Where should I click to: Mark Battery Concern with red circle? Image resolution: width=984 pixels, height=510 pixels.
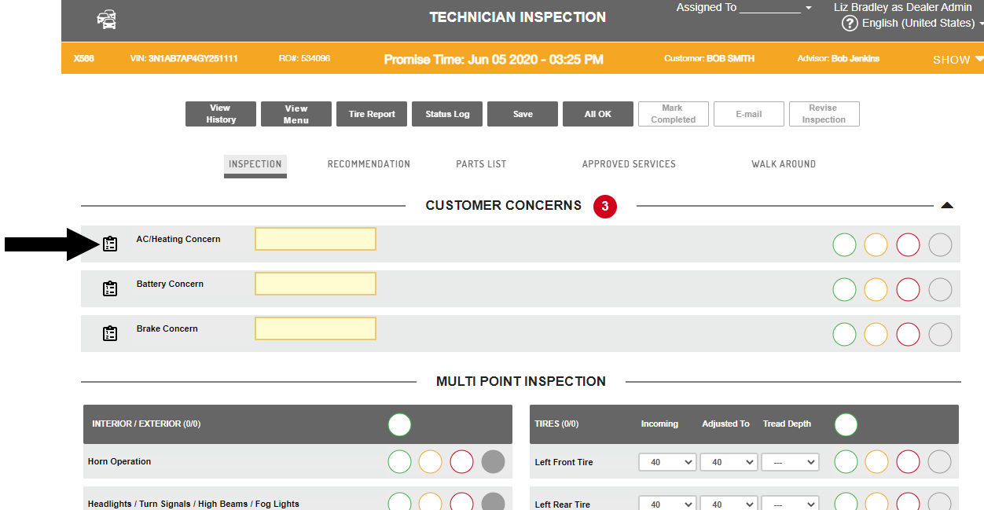click(908, 290)
